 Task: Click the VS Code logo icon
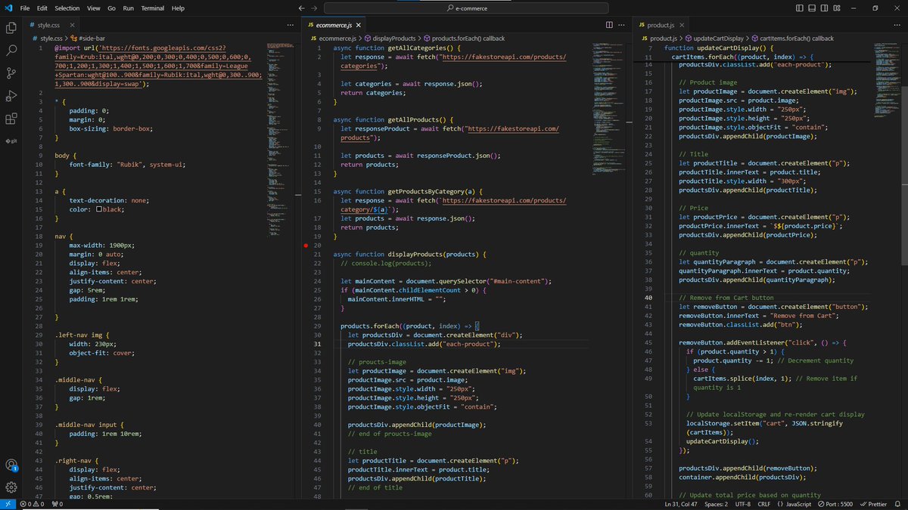pos(8,8)
